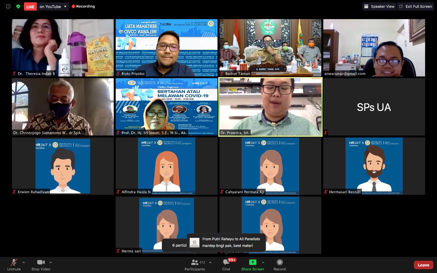The image size is (437, 273).
Task: Click the green Share Screen icon
Action: coord(253,262)
